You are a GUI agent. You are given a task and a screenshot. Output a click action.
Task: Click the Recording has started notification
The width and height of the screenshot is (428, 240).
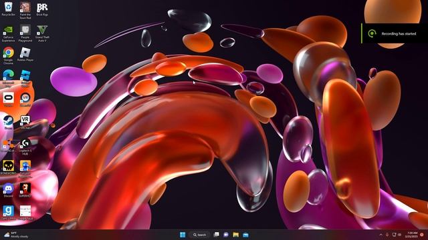coord(395,33)
